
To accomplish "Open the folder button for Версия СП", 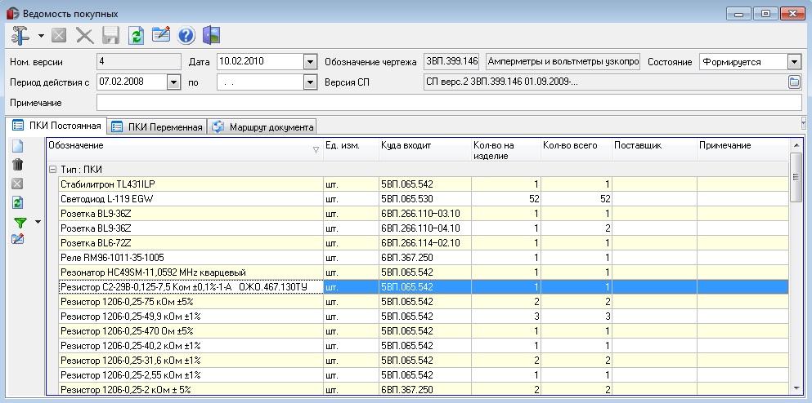I will [794, 82].
